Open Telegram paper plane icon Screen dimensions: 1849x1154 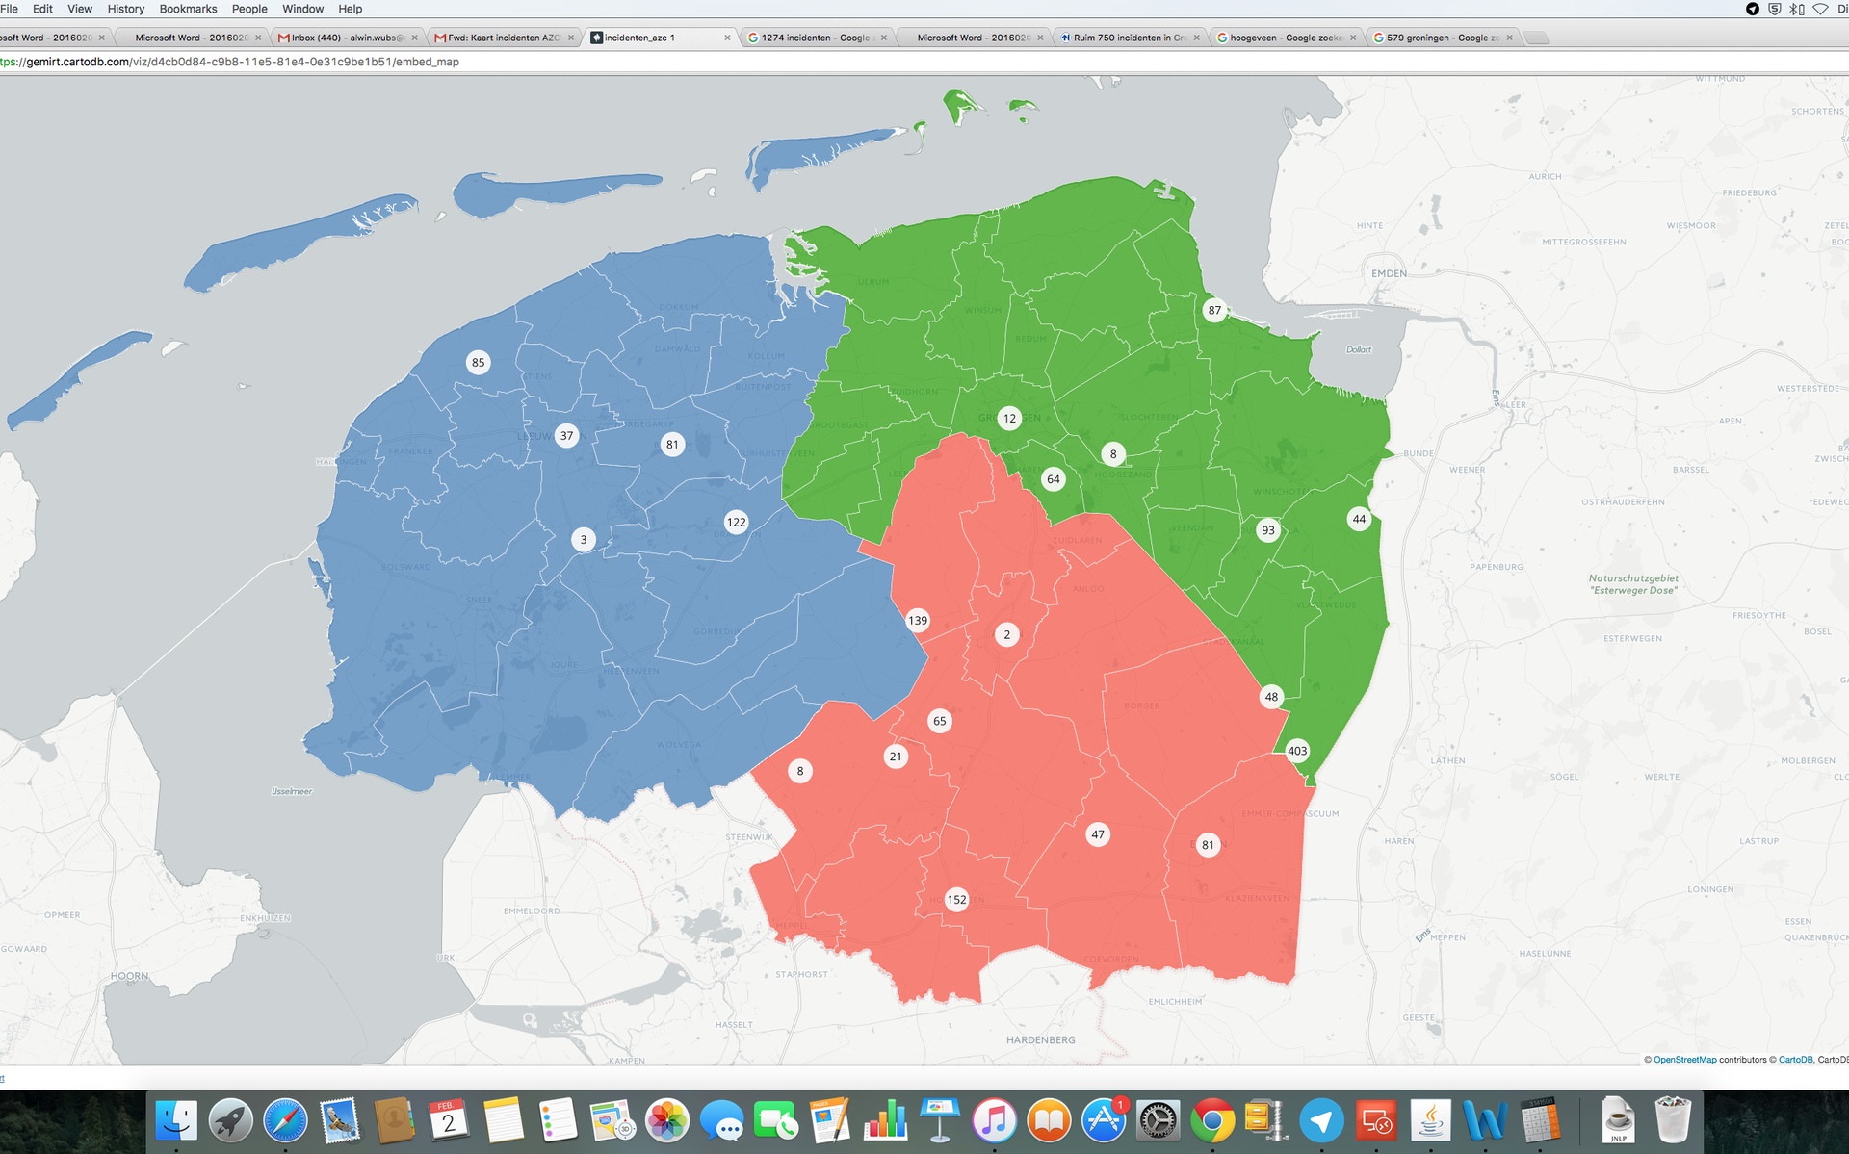(1321, 1120)
